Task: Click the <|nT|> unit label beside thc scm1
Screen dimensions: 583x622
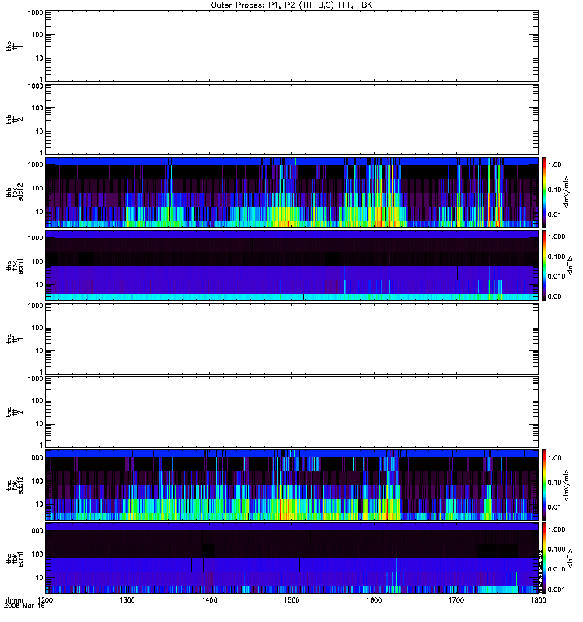Action: [x=570, y=558]
